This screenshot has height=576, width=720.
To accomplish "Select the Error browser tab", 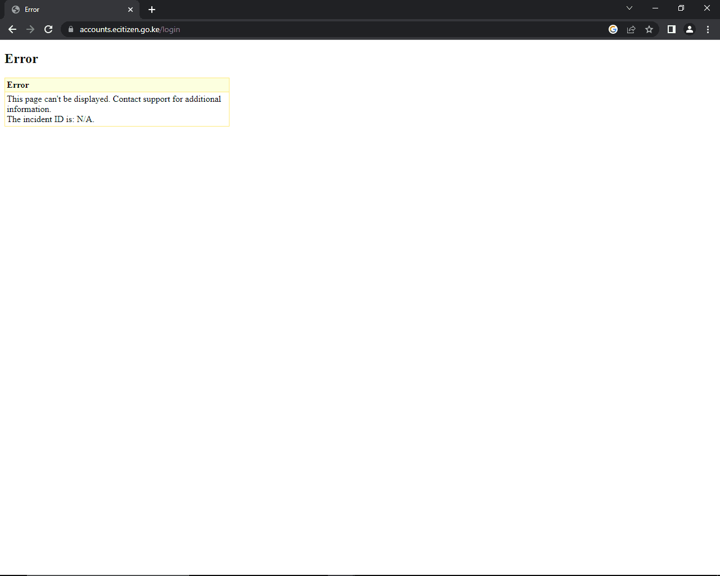I will pos(72,10).
